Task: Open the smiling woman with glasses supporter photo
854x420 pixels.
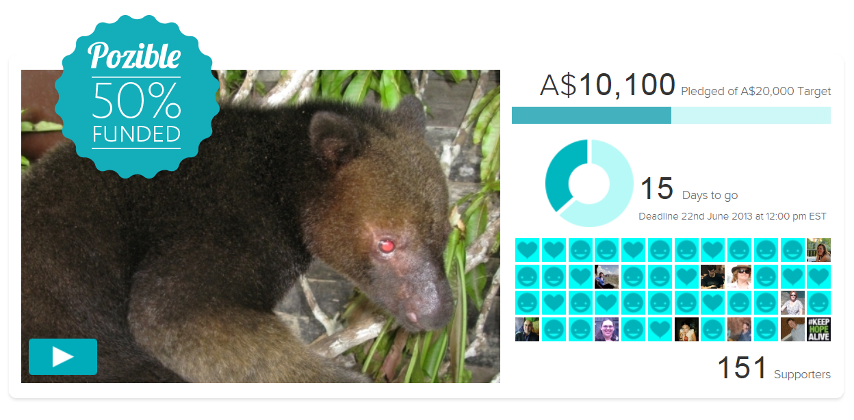Action: [x=606, y=329]
